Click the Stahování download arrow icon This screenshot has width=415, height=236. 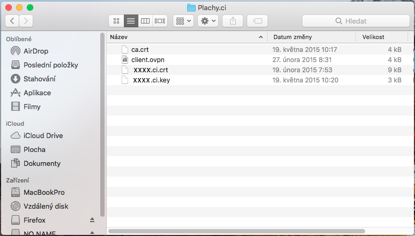pyautogui.click(x=16, y=79)
